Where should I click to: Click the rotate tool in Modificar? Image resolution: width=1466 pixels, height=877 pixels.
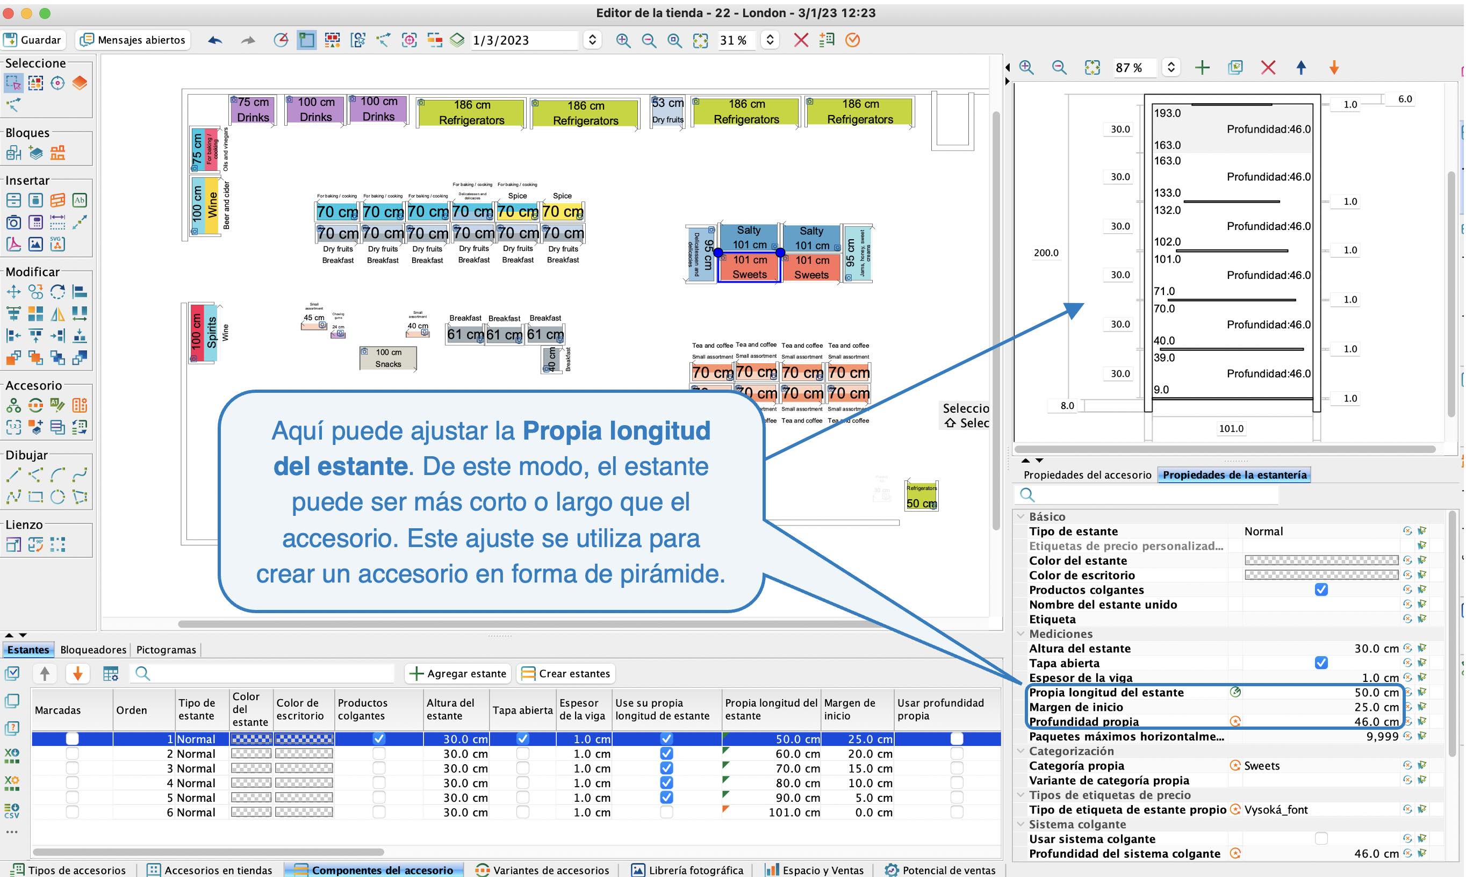tap(58, 291)
